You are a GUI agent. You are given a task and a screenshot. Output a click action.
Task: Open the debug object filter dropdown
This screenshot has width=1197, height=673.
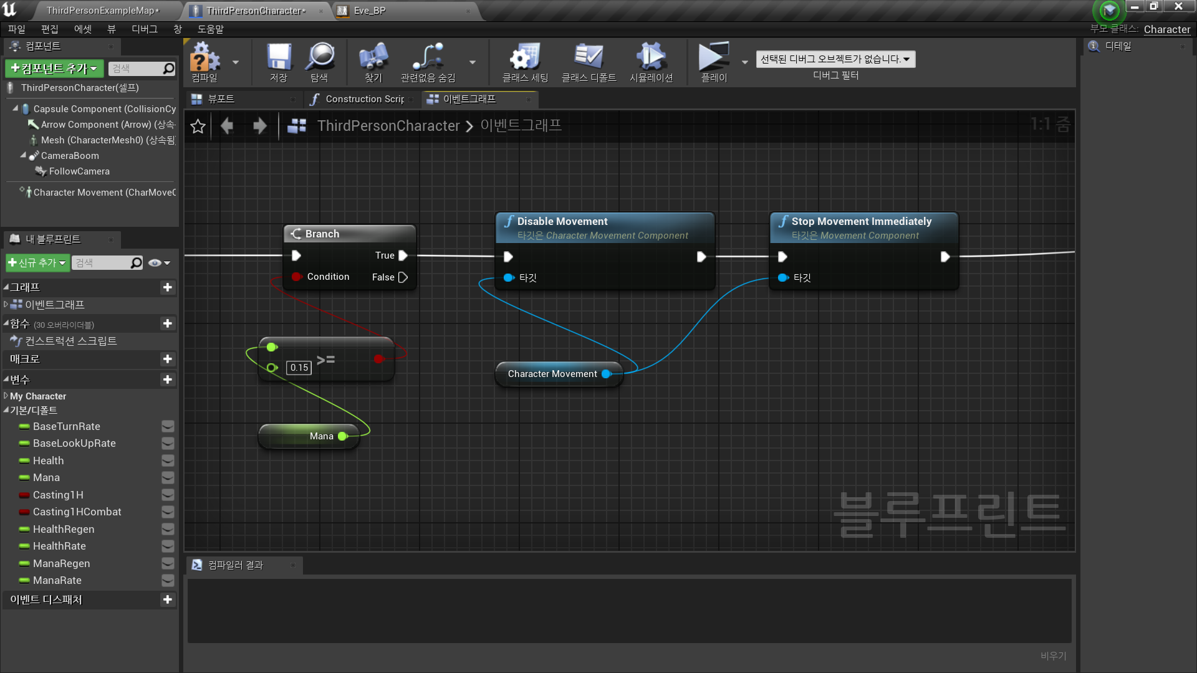pyautogui.click(x=835, y=59)
